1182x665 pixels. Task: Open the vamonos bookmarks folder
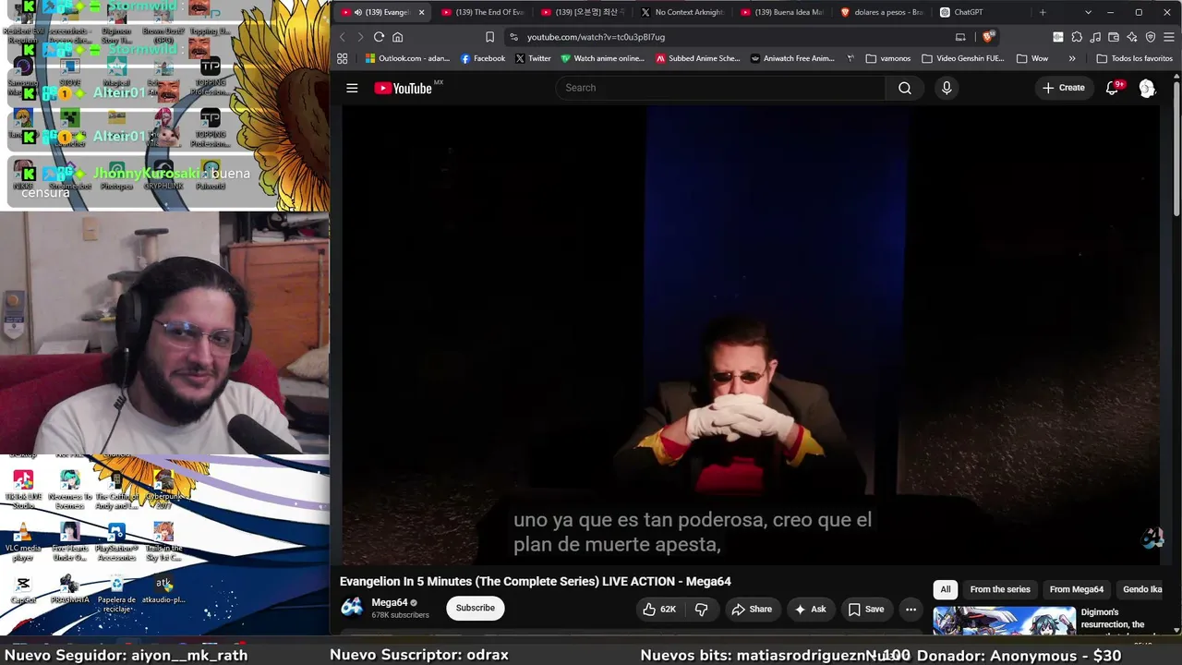888,58
